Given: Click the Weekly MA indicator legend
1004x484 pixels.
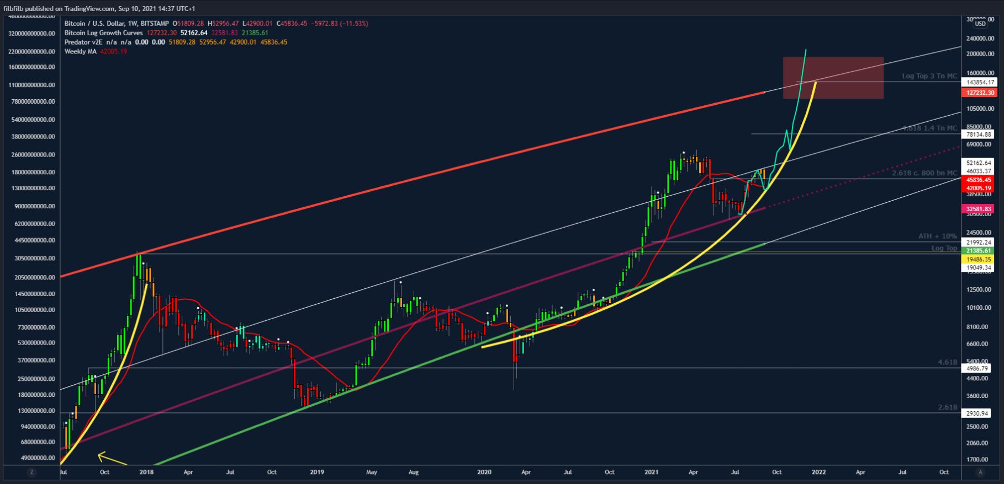Looking at the screenshot, I should click(80, 51).
